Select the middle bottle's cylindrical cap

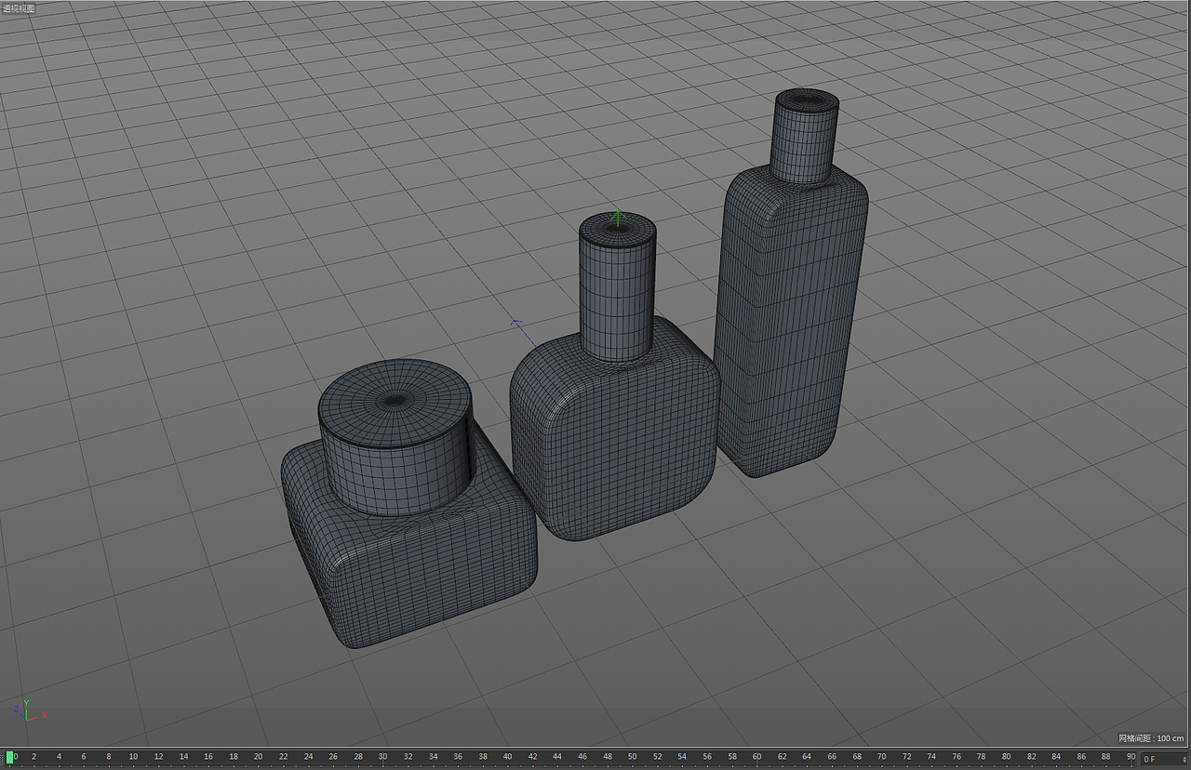(617, 286)
